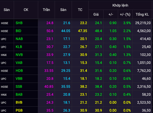Click BID change value 1.05

tap(113, 31)
